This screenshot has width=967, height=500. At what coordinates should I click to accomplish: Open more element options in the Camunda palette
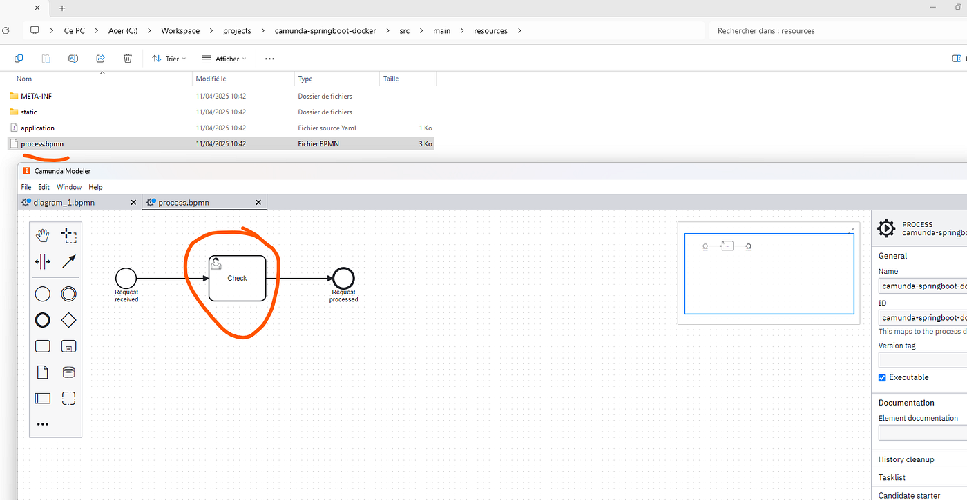point(43,424)
